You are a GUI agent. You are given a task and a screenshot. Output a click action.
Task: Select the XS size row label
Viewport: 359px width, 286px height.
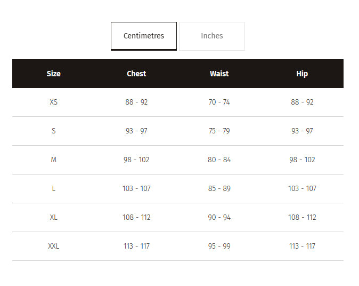(54, 102)
